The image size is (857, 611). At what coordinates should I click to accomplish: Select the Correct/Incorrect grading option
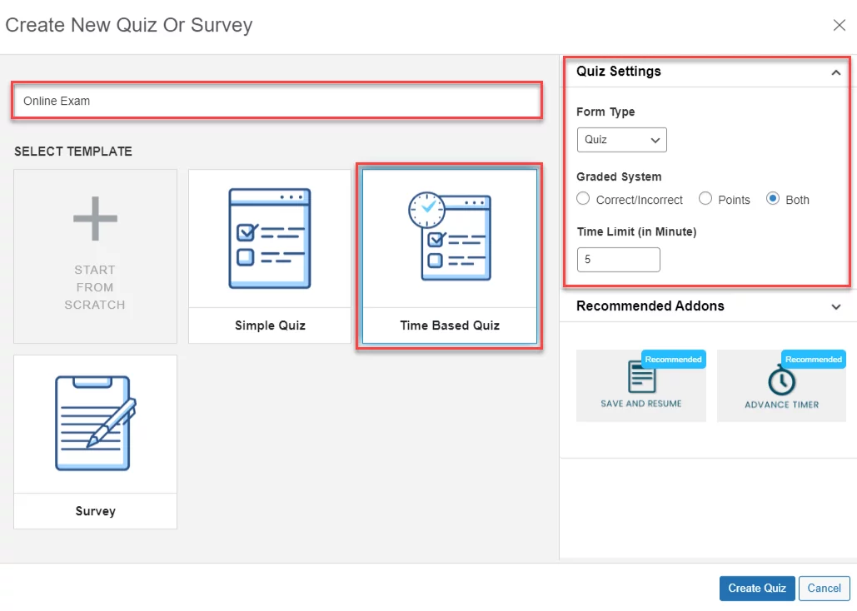(x=583, y=199)
